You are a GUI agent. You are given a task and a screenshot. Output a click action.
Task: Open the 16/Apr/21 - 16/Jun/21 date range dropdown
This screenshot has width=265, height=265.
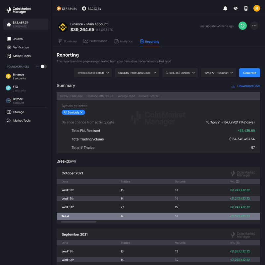218,73
